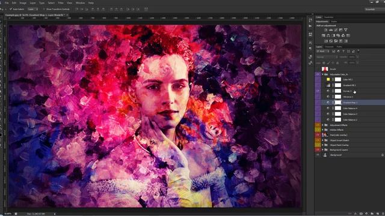Open the Character panel icon in the dock
The image size is (385, 216).
(310, 43)
